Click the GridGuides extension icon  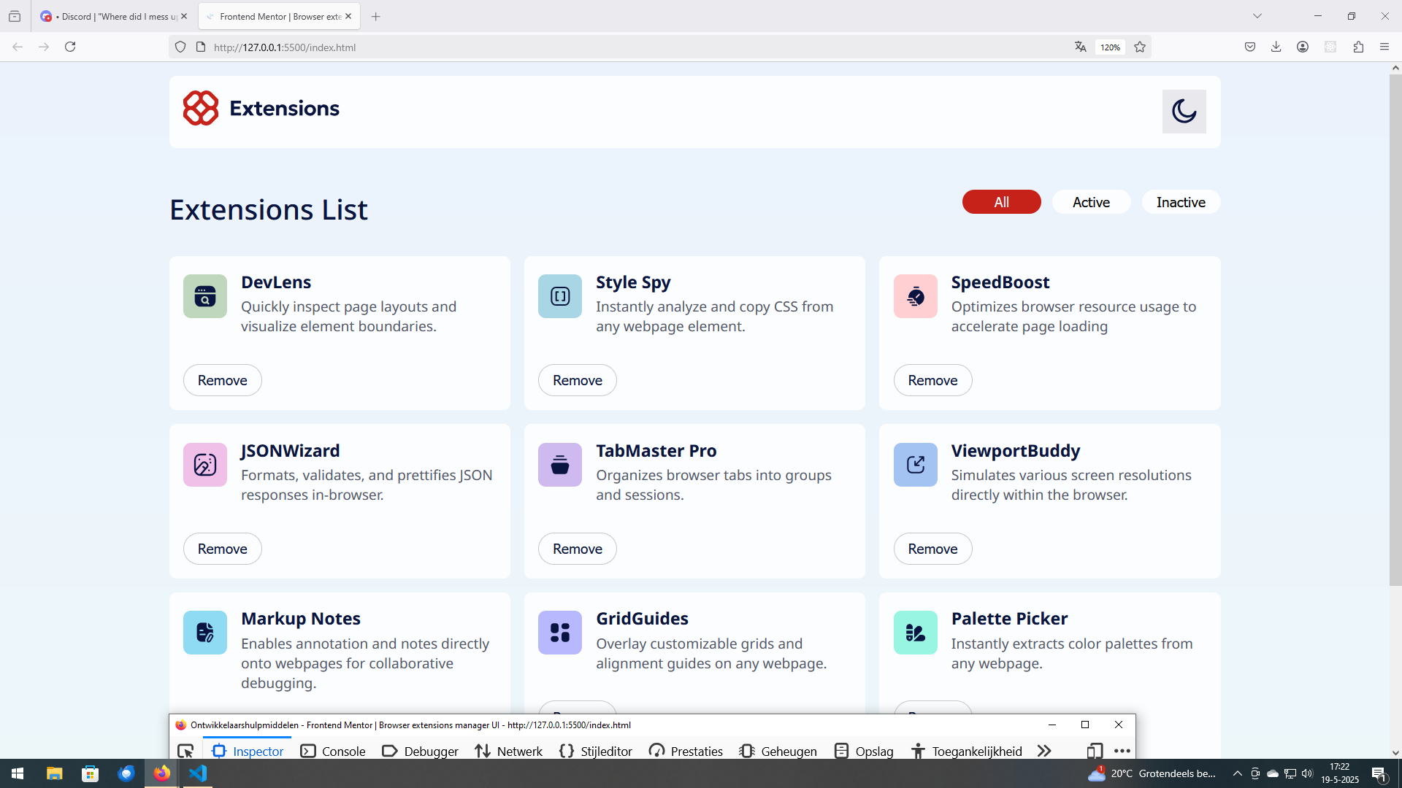tap(560, 633)
